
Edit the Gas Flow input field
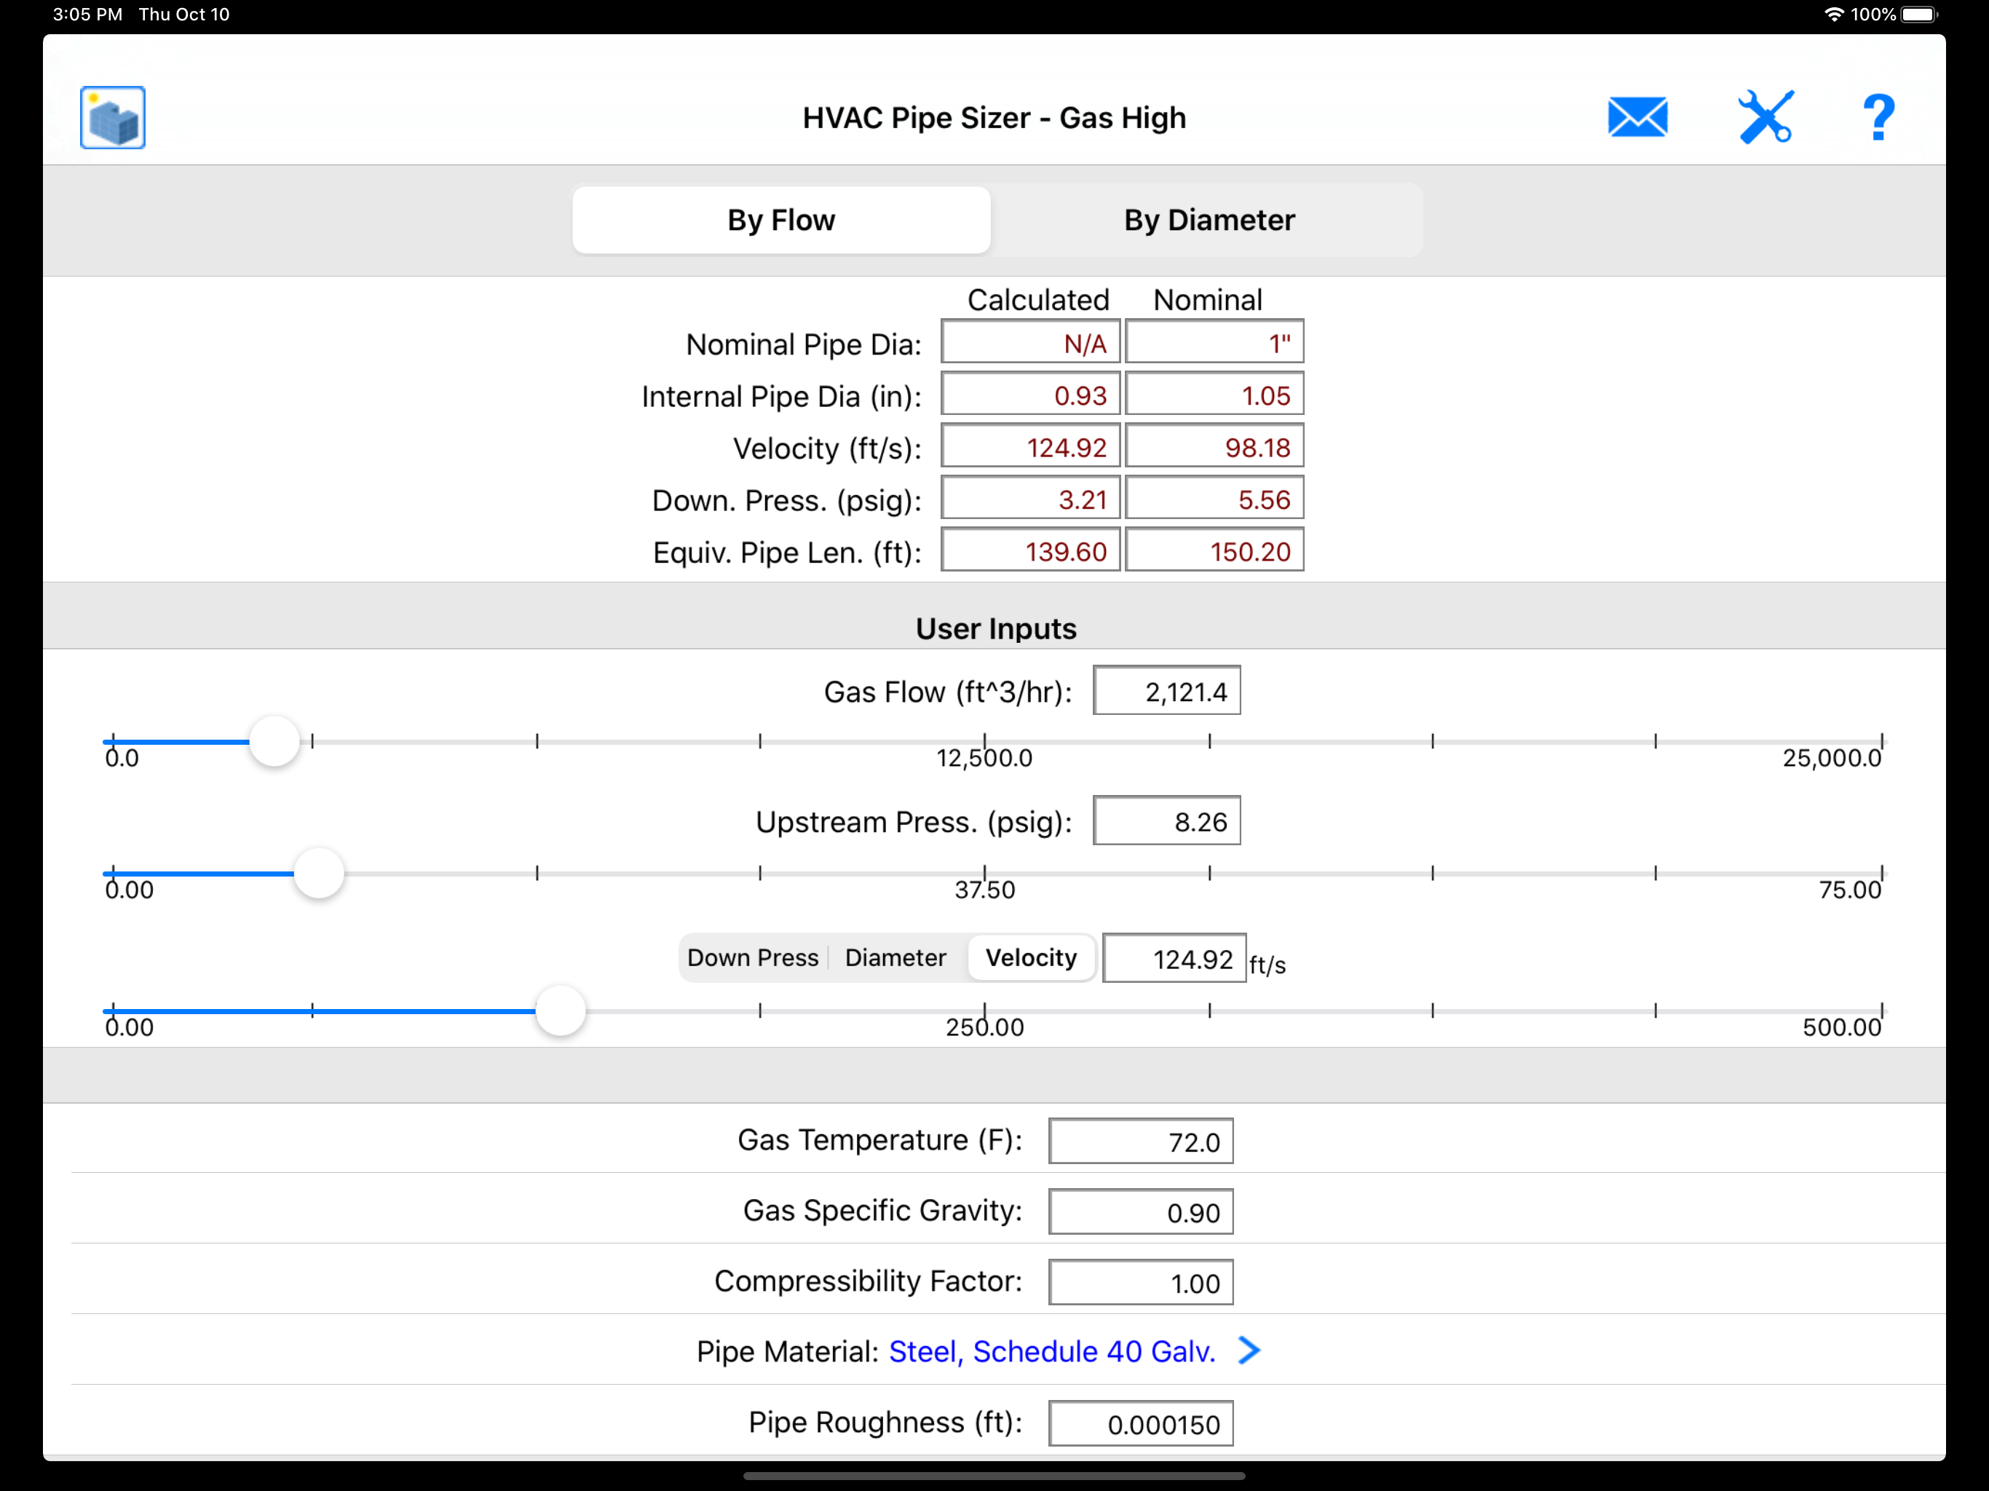(1166, 691)
